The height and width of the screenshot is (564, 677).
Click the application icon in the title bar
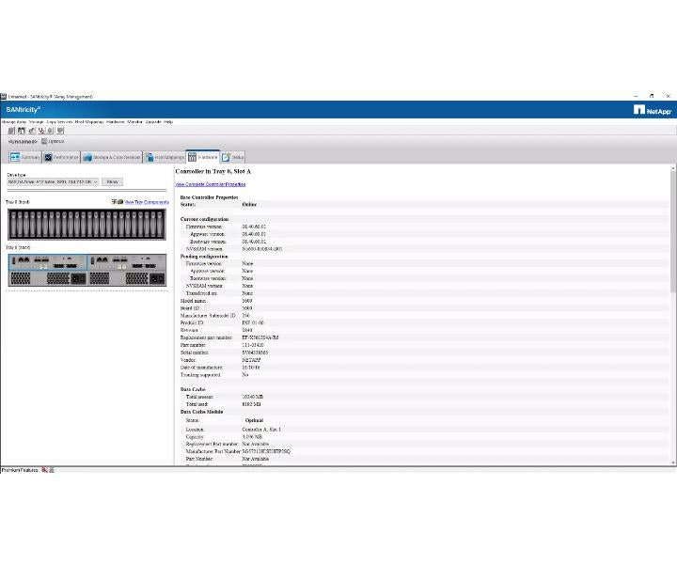(4, 97)
